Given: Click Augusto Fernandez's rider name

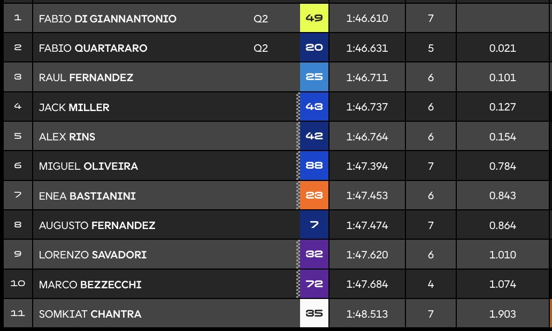Looking at the screenshot, I should click(x=97, y=225).
